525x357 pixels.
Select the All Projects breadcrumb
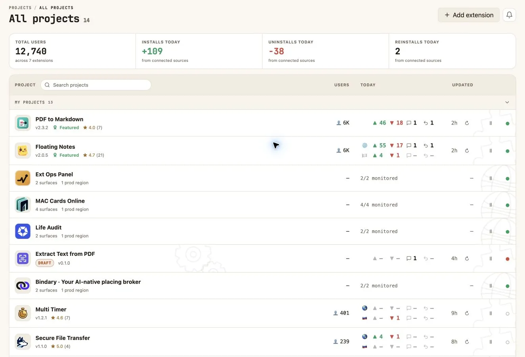coord(56,8)
